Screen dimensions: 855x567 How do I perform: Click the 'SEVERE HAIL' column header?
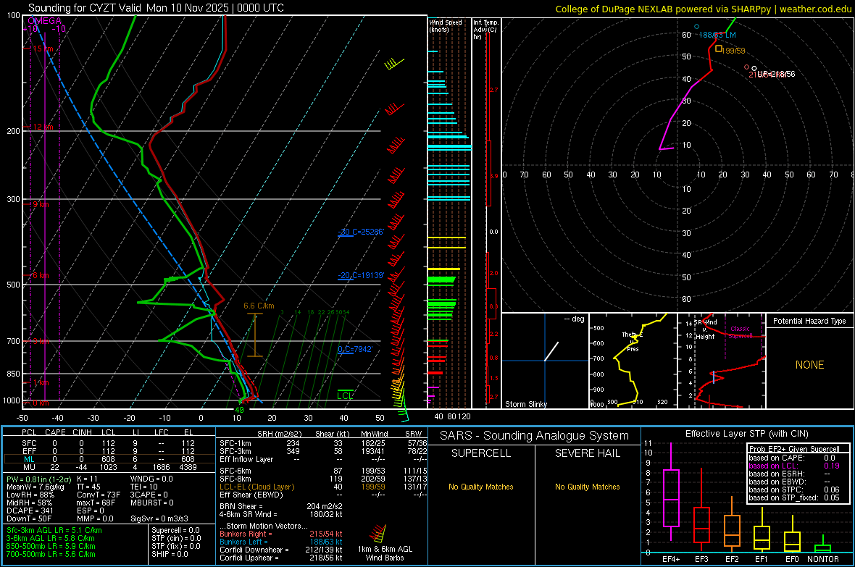pos(587,453)
